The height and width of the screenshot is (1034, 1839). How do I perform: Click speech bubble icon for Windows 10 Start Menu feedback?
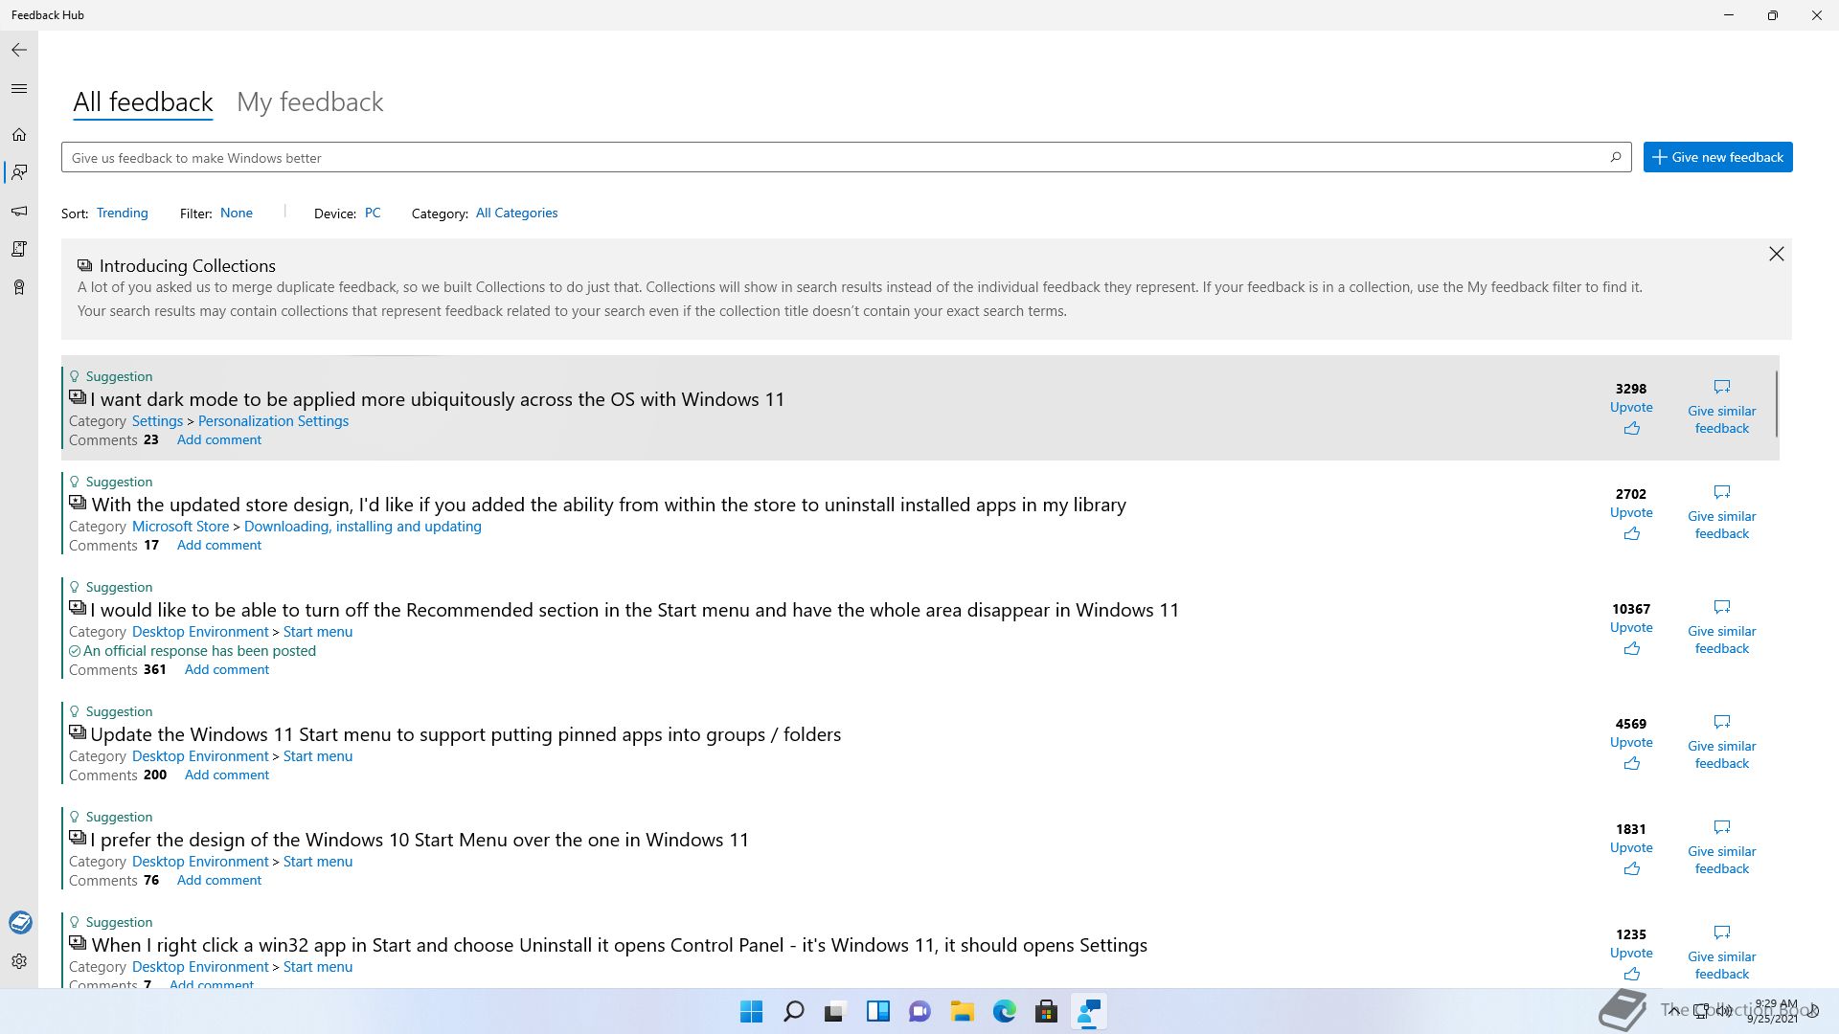(1722, 827)
